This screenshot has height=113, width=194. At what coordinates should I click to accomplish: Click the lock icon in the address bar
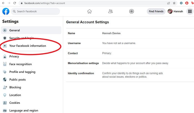coord(22,3)
